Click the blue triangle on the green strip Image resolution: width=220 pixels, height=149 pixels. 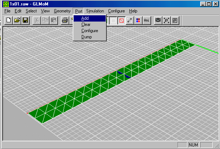click(128, 76)
